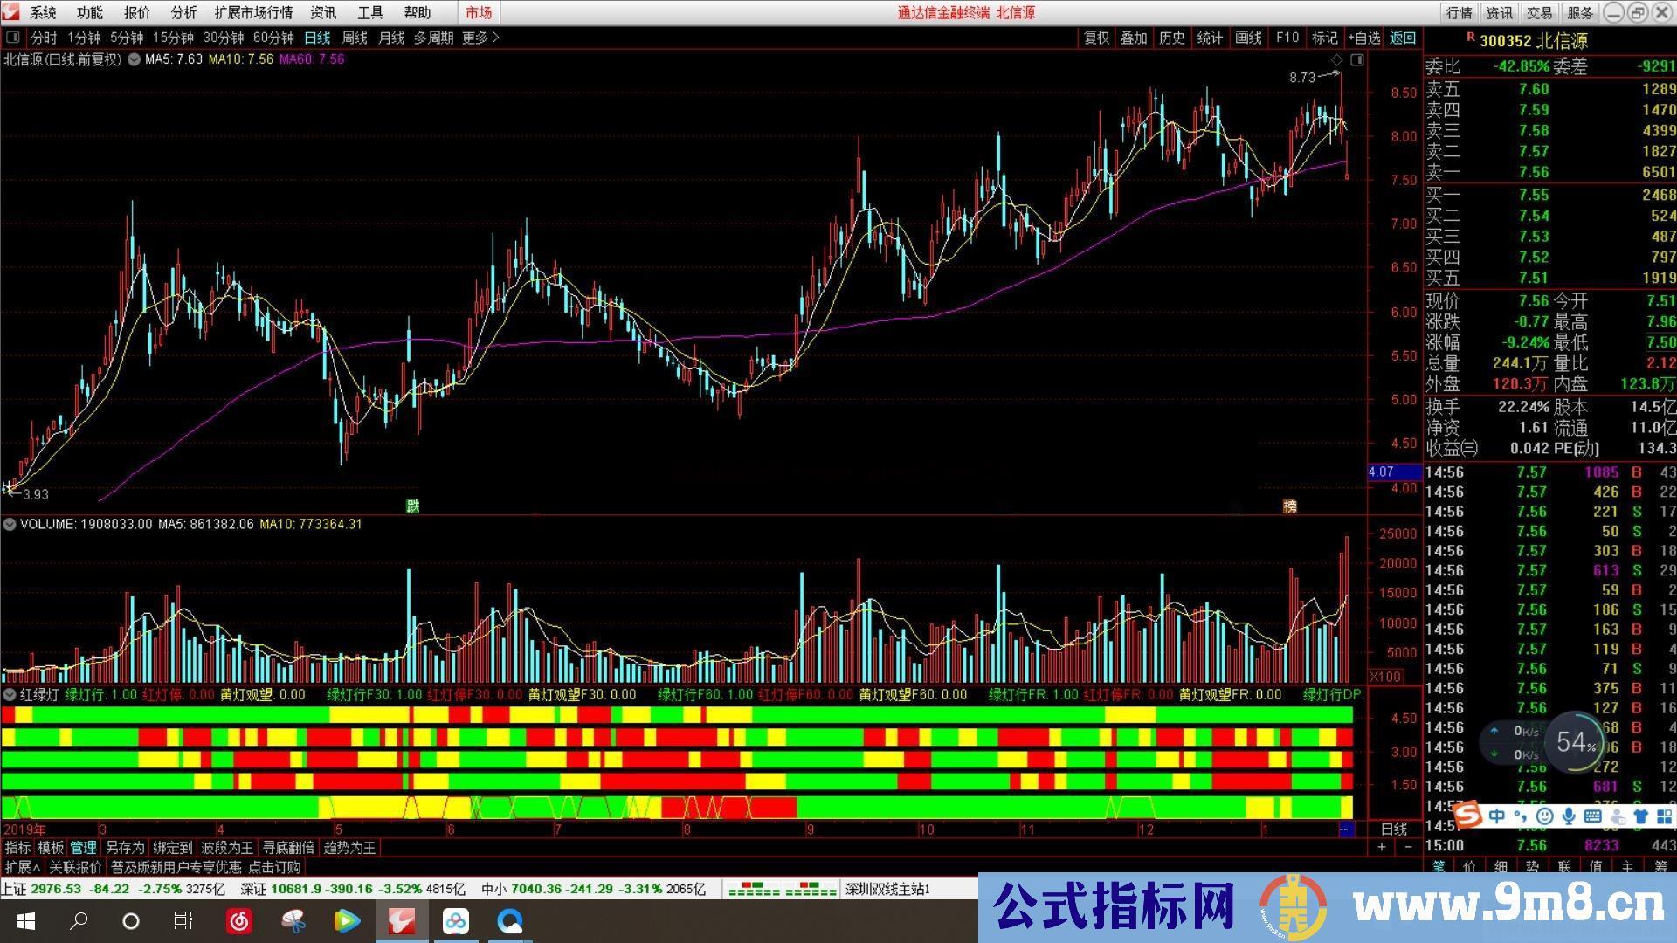Open the emoji smiley icon in Sogou bar
This screenshot has height=943, width=1677.
[1544, 816]
